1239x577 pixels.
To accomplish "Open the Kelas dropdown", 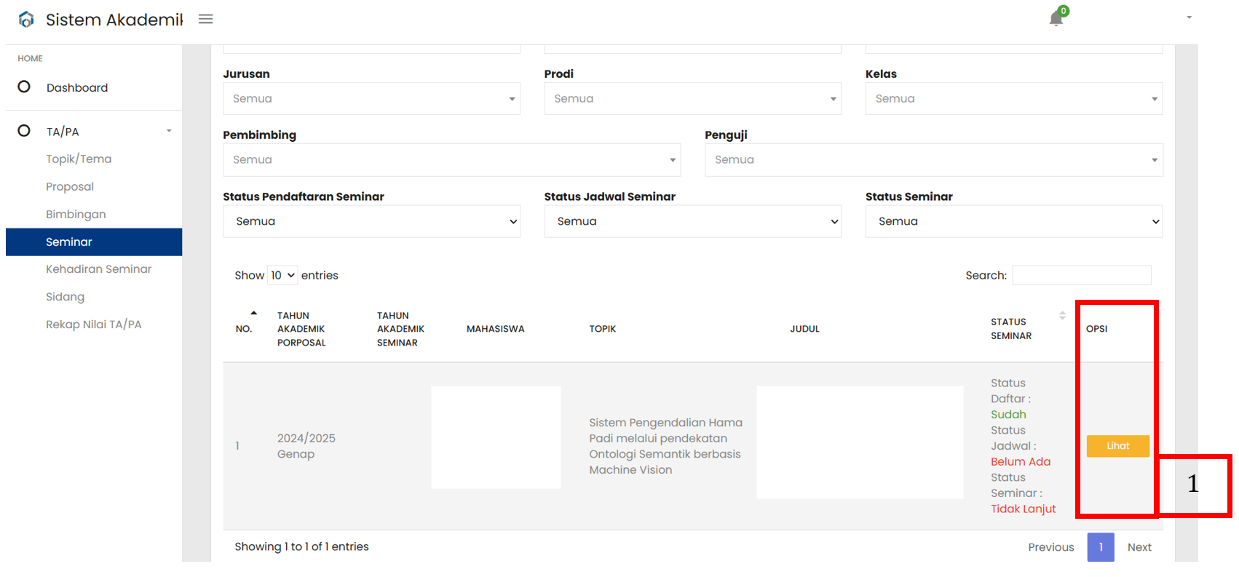I will tap(1014, 98).
